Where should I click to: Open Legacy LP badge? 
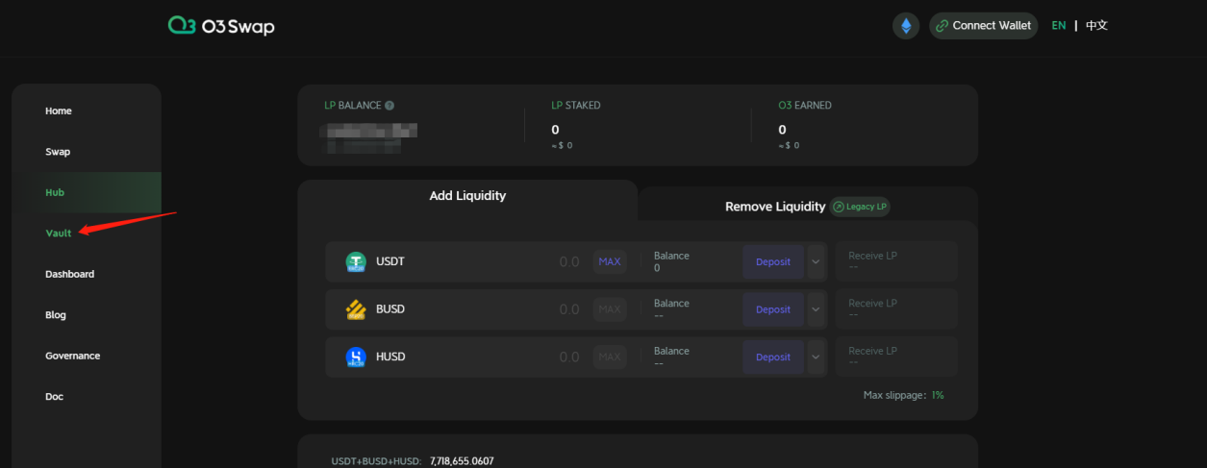tap(860, 207)
